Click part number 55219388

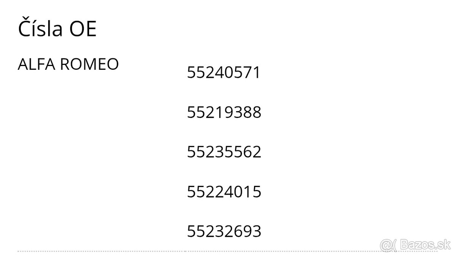[224, 112]
